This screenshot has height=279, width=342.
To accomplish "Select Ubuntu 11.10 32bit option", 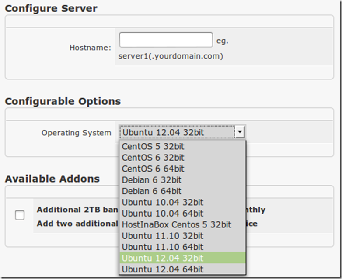I will point(182,236).
